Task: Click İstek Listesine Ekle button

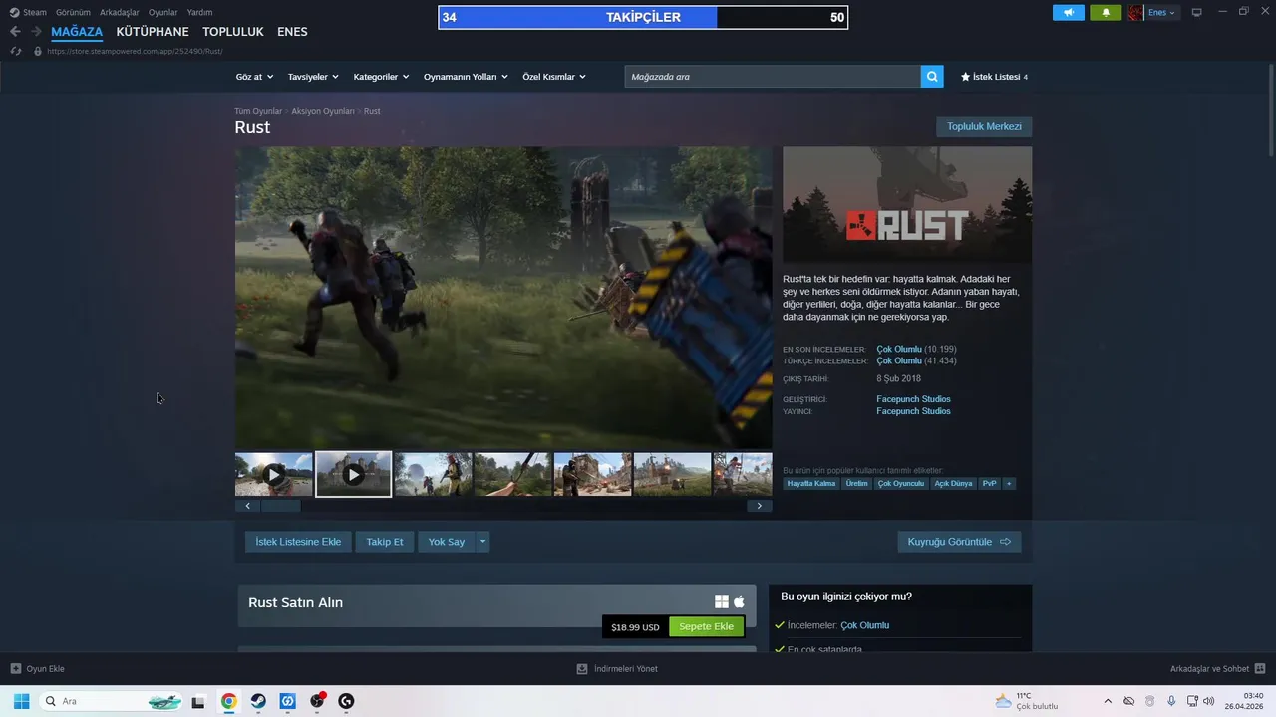Action: (298, 542)
